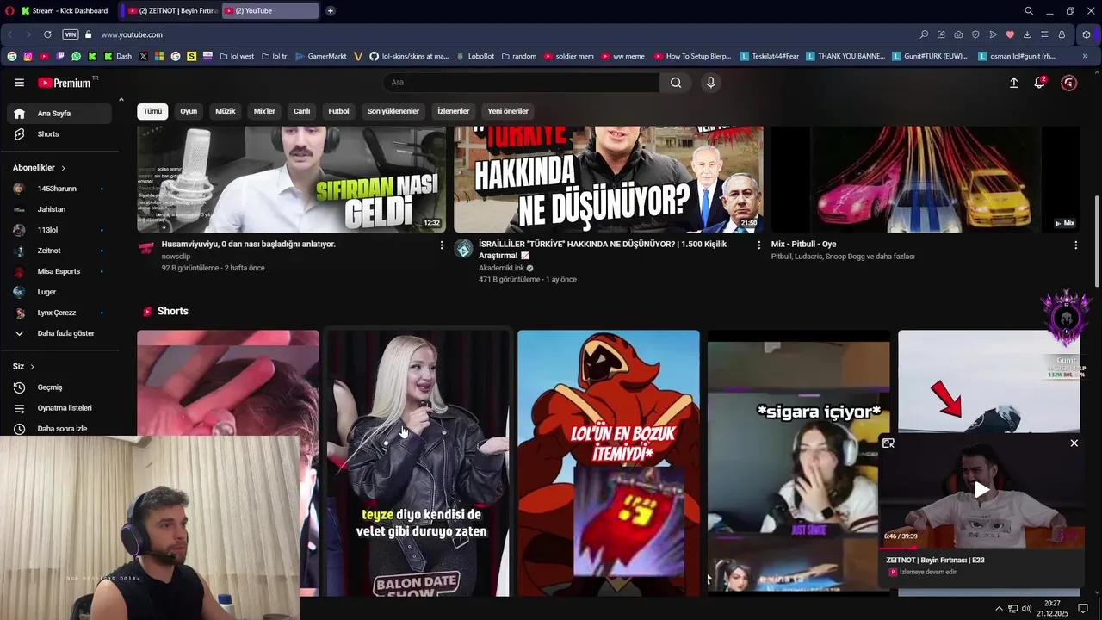Select the Son yüklenenler chip
The width and height of the screenshot is (1102, 620).
tap(393, 111)
